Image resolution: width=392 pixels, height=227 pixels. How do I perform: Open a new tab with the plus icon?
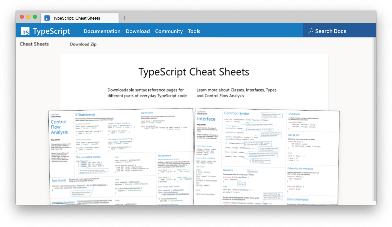[124, 18]
